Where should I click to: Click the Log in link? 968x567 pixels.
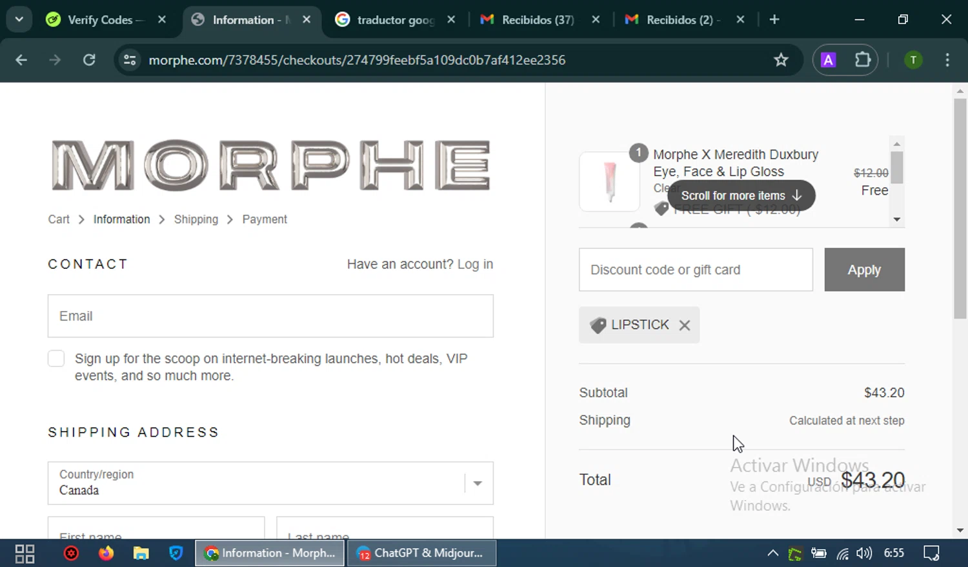coord(475,264)
